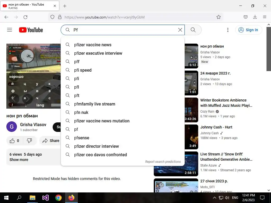This screenshot has width=271, height=203.
Task: Open File Explorer from taskbar
Action: click(x=32, y=198)
